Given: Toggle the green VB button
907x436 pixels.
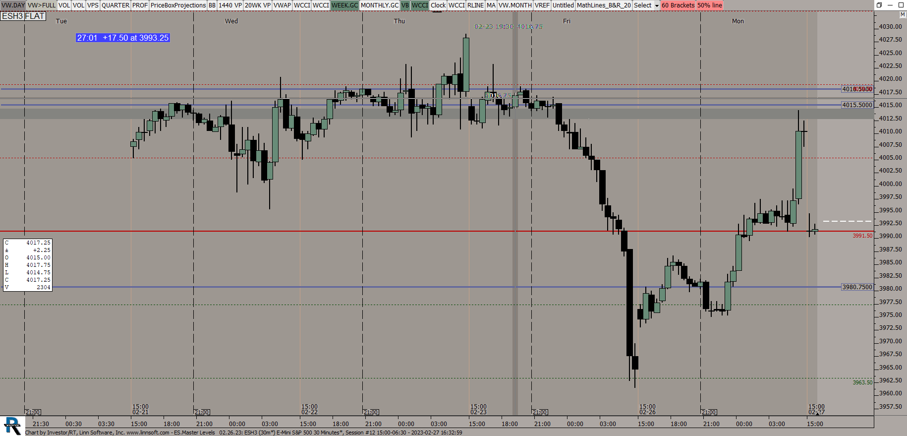Looking at the screenshot, I should pos(405,5).
